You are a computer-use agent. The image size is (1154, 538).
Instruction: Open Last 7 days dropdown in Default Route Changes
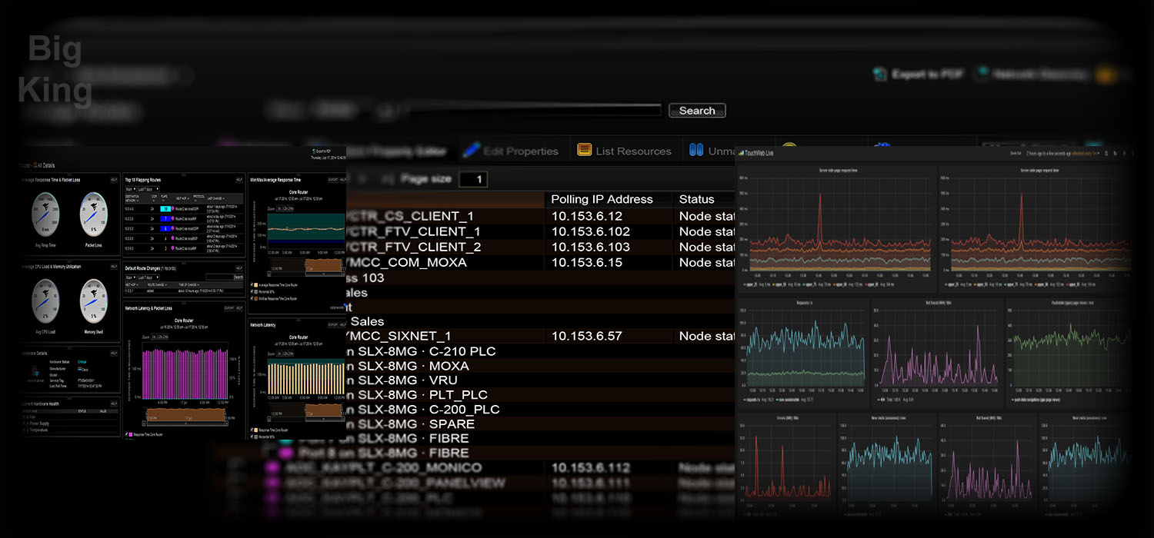(x=148, y=277)
